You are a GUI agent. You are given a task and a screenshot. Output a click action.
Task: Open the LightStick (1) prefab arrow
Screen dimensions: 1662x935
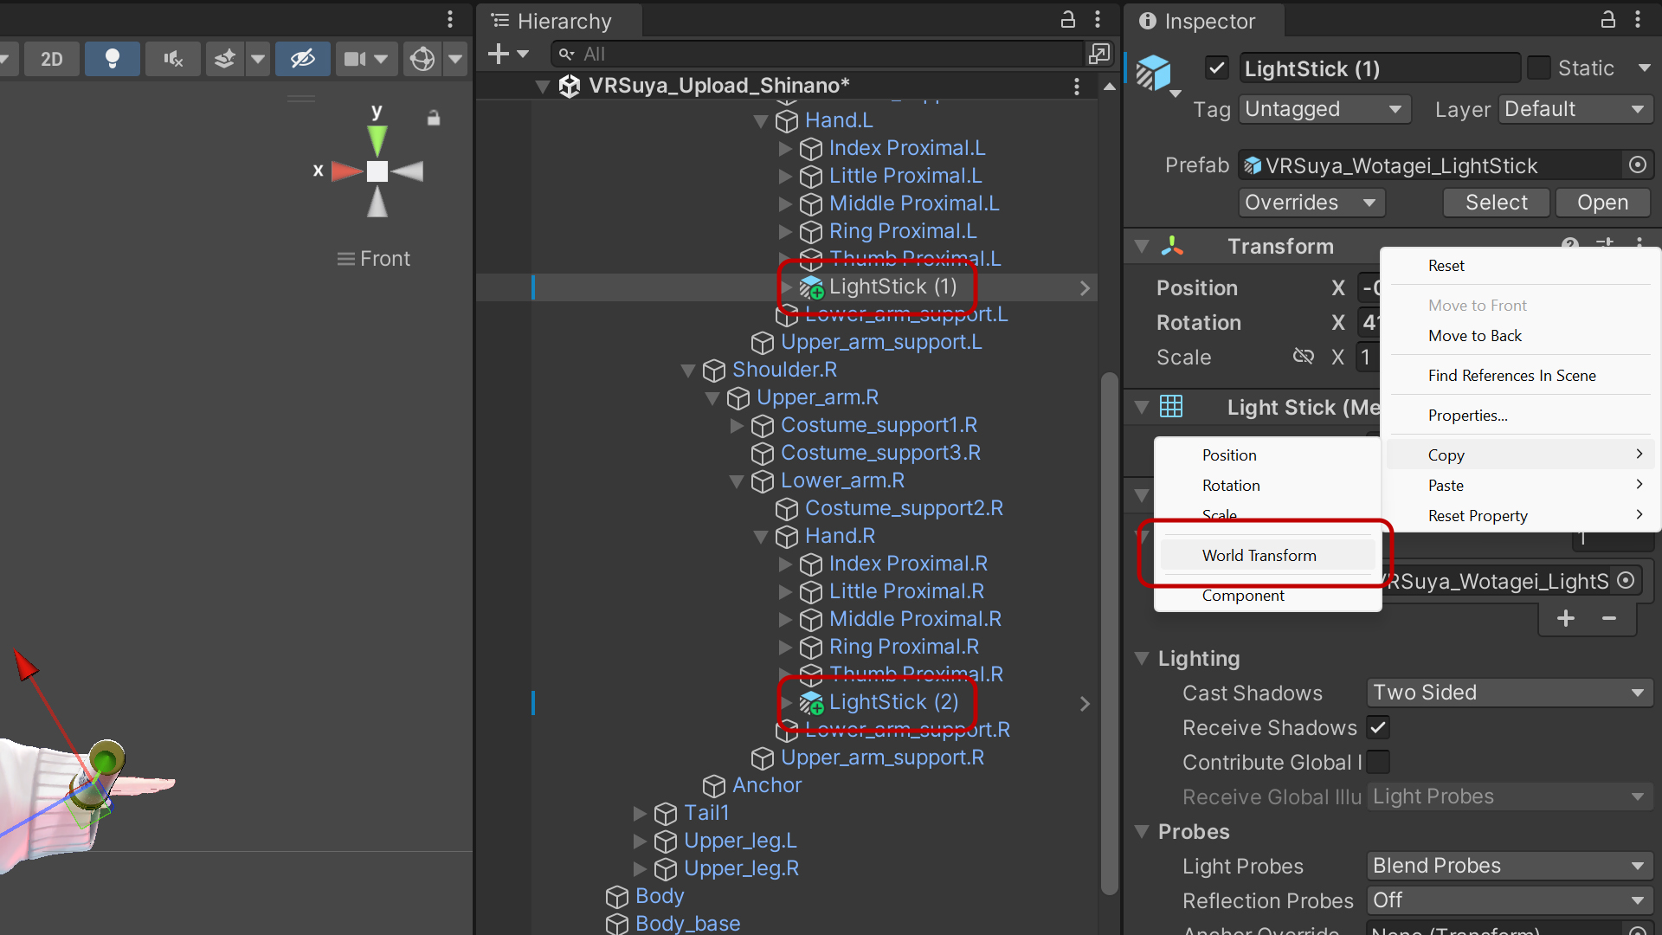coord(1085,287)
